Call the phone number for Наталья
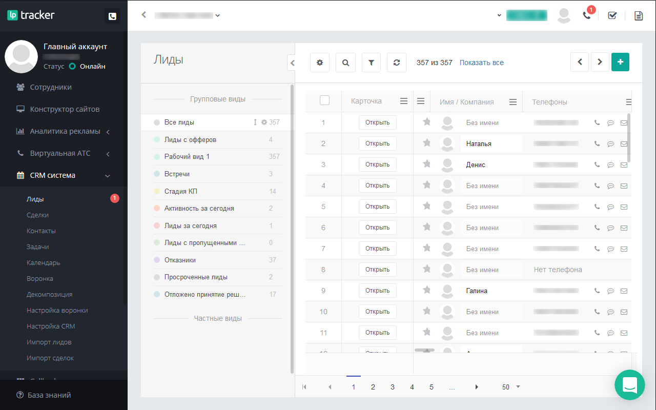 597,144
